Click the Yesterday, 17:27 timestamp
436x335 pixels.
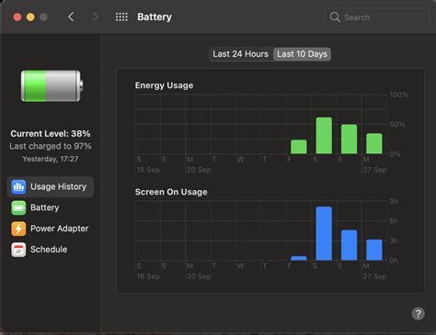pos(51,159)
